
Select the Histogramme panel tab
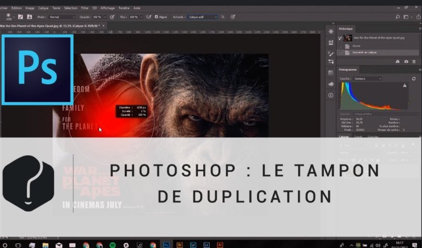click(348, 70)
